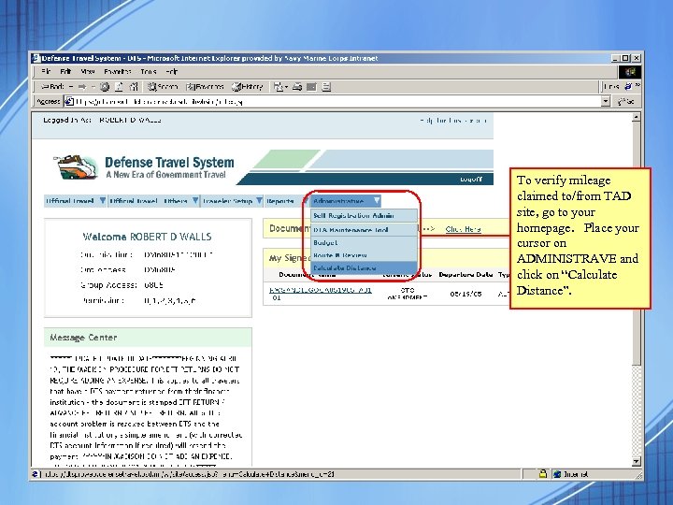The height and width of the screenshot is (505, 673).
Task: Expand the Administrative dropdown menu
Action: (x=377, y=200)
